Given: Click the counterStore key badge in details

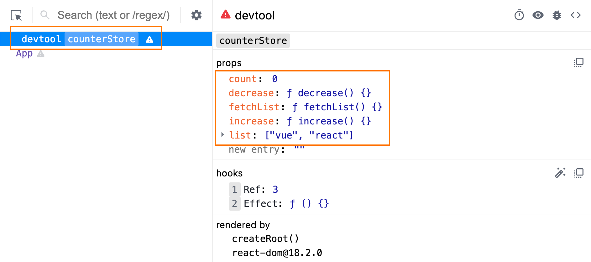Looking at the screenshot, I should point(253,41).
